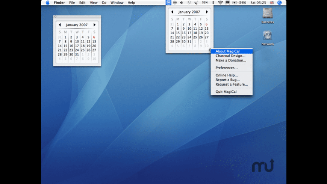Select date 30 in dropdown calendar
This screenshot has height=184, width=327.
[x=183, y=41]
